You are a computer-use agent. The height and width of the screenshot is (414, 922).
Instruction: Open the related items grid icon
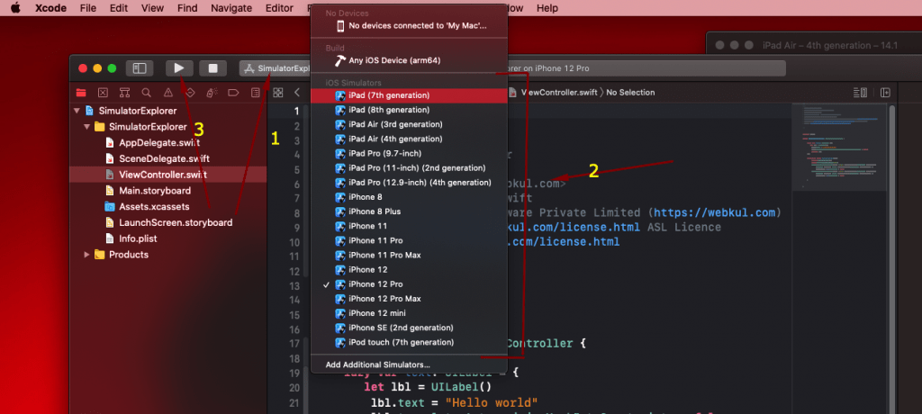click(278, 93)
